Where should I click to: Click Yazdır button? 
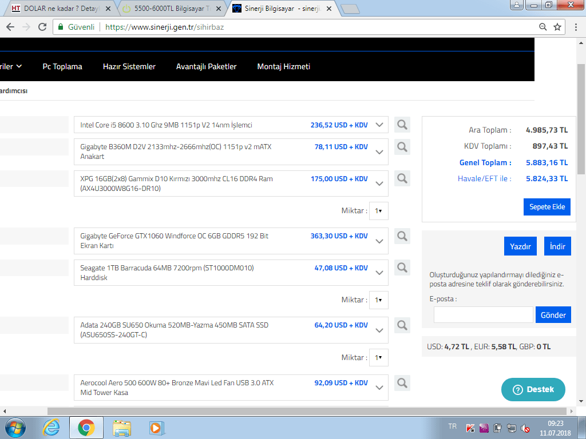pyautogui.click(x=520, y=246)
